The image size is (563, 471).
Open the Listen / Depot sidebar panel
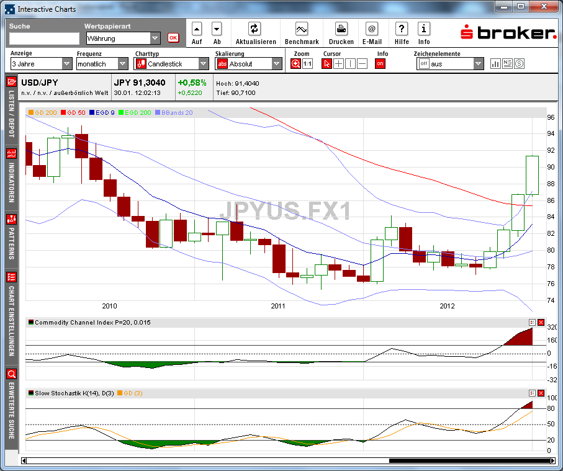[x=12, y=108]
